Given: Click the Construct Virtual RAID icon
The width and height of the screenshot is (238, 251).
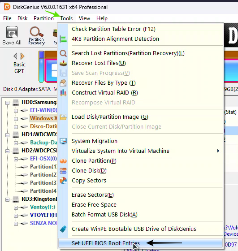Looking at the screenshot, I should pos(63,93).
